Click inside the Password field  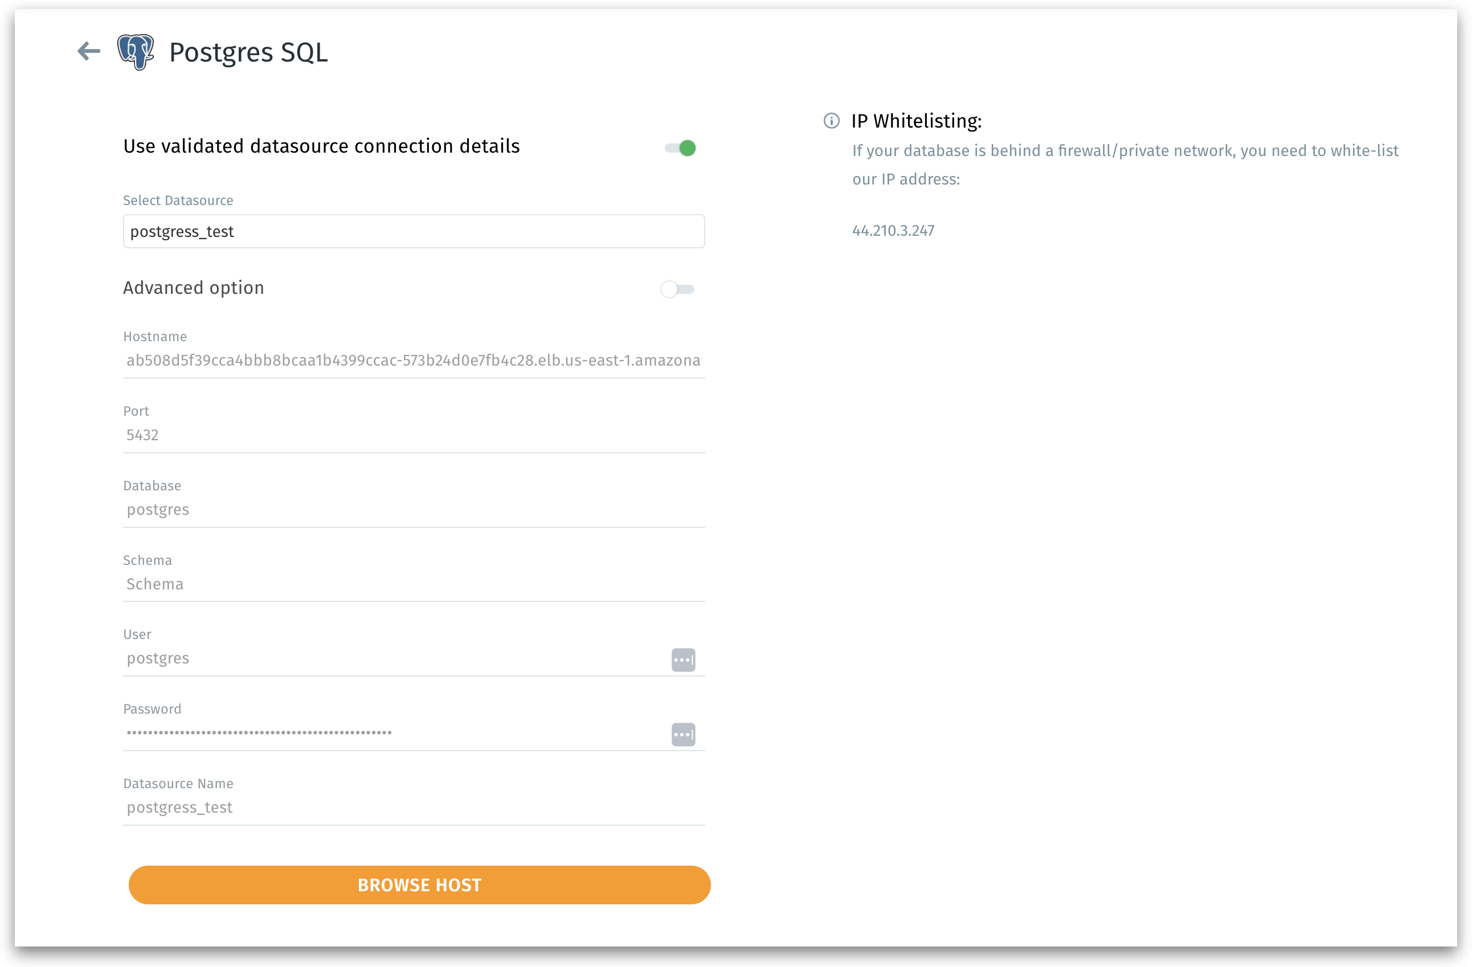coord(396,734)
